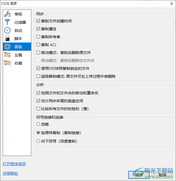
Task: Click the wrench icon for 常规
Action: coord(7,14)
